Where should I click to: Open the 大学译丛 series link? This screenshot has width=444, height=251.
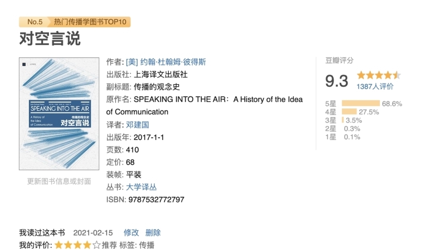coord(141,187)
